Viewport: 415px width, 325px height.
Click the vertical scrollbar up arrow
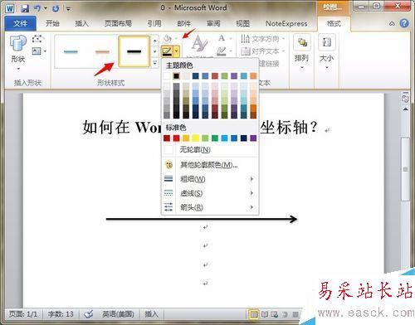[x=405, y=109]
